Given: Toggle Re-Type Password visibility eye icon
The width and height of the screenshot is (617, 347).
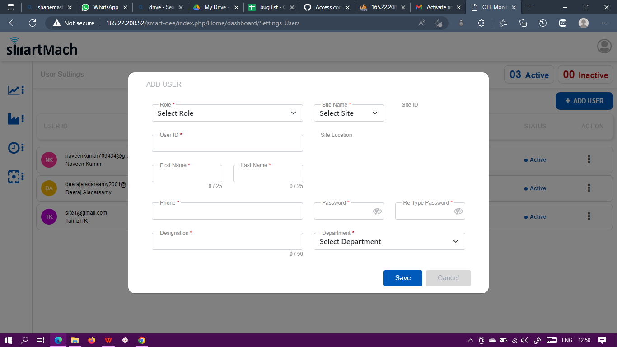Looking at the screenshot, I should [x=458, y=211].
